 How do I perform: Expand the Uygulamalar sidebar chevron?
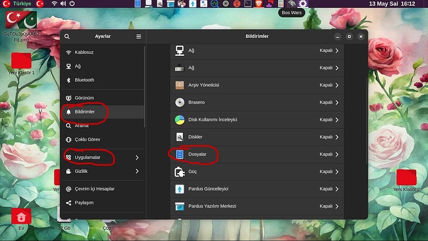137,157
